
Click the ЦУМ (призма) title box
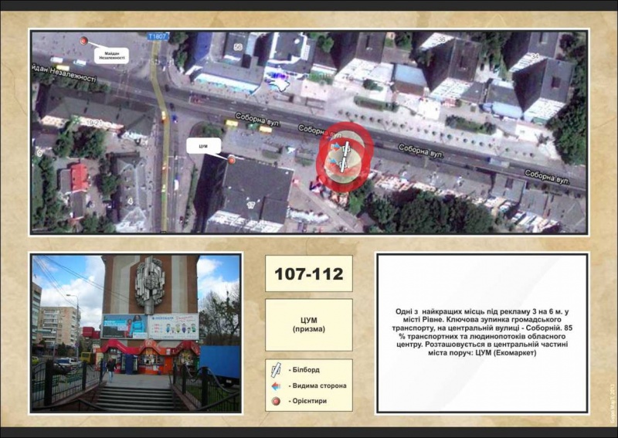tap(308, 324)
